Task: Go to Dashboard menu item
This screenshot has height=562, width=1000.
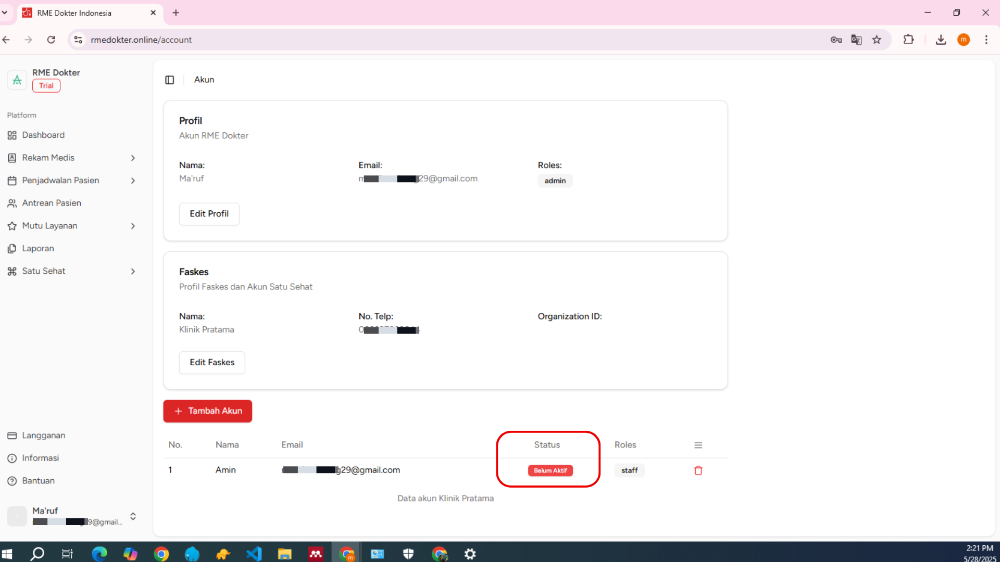Action: pyautogui.click(x=43, y=135)
